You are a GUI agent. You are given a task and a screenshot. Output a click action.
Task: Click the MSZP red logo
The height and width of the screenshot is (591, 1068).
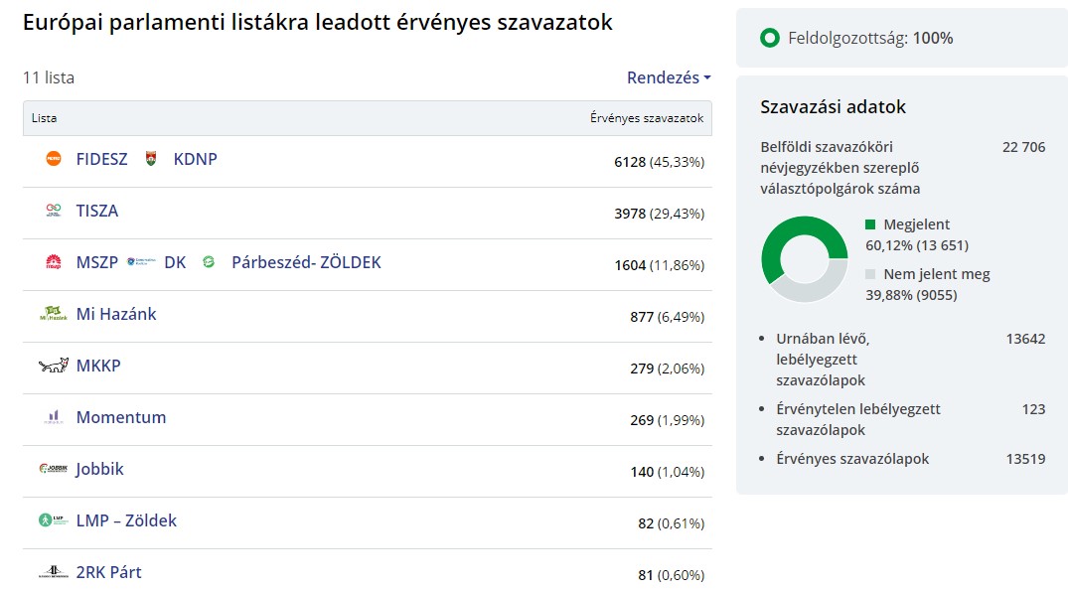(54, 262)
